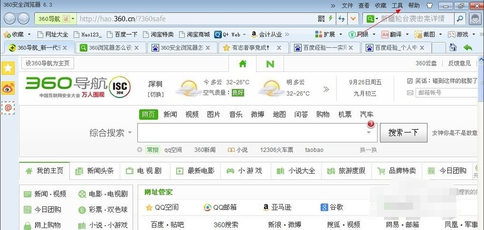Open the 文件 menu

tap(347, 6)
